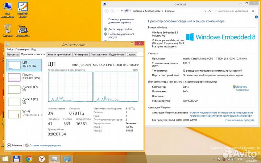Click the shield icon beside Диспетчер устройств
This screenshot has width=261, height=163.
[x=105, y=29]
